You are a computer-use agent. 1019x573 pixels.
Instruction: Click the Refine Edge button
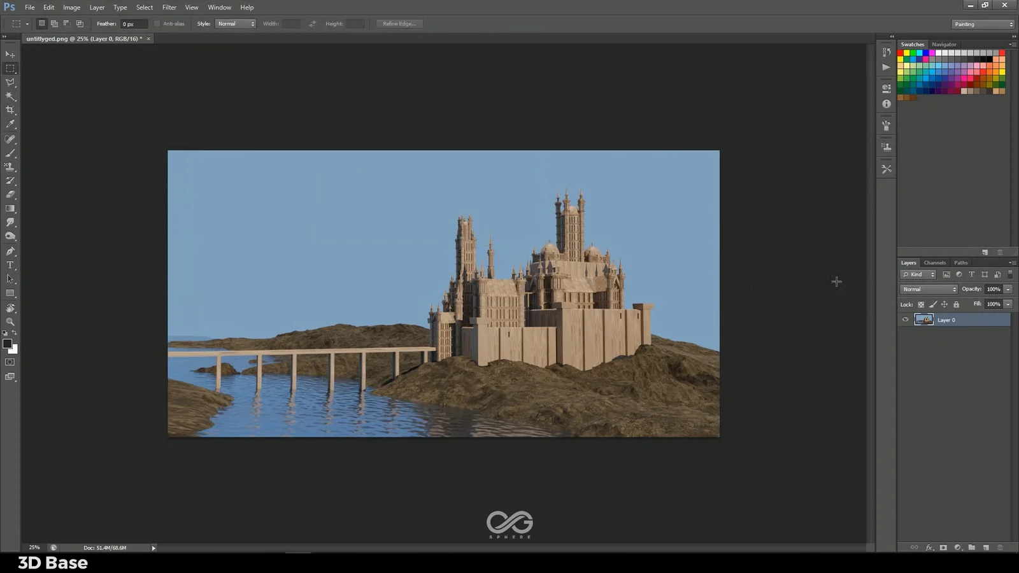[399, 24]
